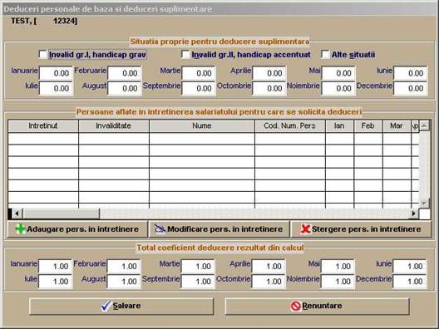This screenshot has height=329, width=439.
Task: Click the Intretinut column header
Action: pyautogui.click(x=43, y=126)
